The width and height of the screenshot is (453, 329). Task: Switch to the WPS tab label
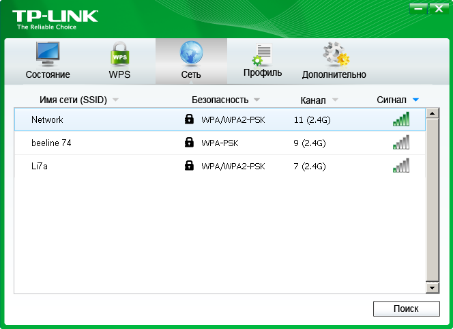pyautogui.click(x=119, y=74)
